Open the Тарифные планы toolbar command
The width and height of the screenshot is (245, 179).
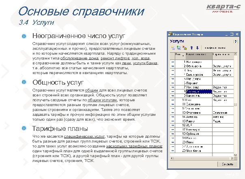click(215, 48)
